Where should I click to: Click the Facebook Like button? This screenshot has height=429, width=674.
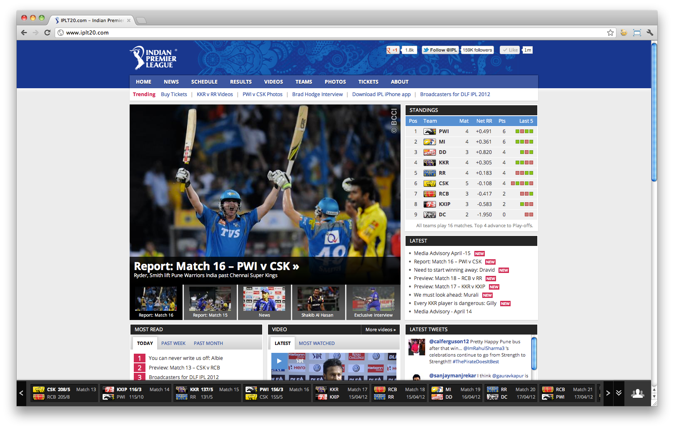(x=510, y=50)
